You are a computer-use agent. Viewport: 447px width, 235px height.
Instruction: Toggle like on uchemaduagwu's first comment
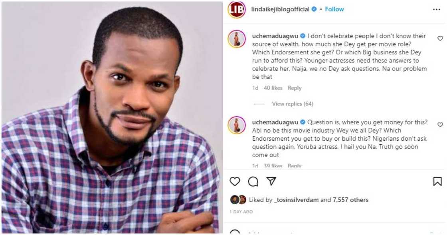point(439,38)
